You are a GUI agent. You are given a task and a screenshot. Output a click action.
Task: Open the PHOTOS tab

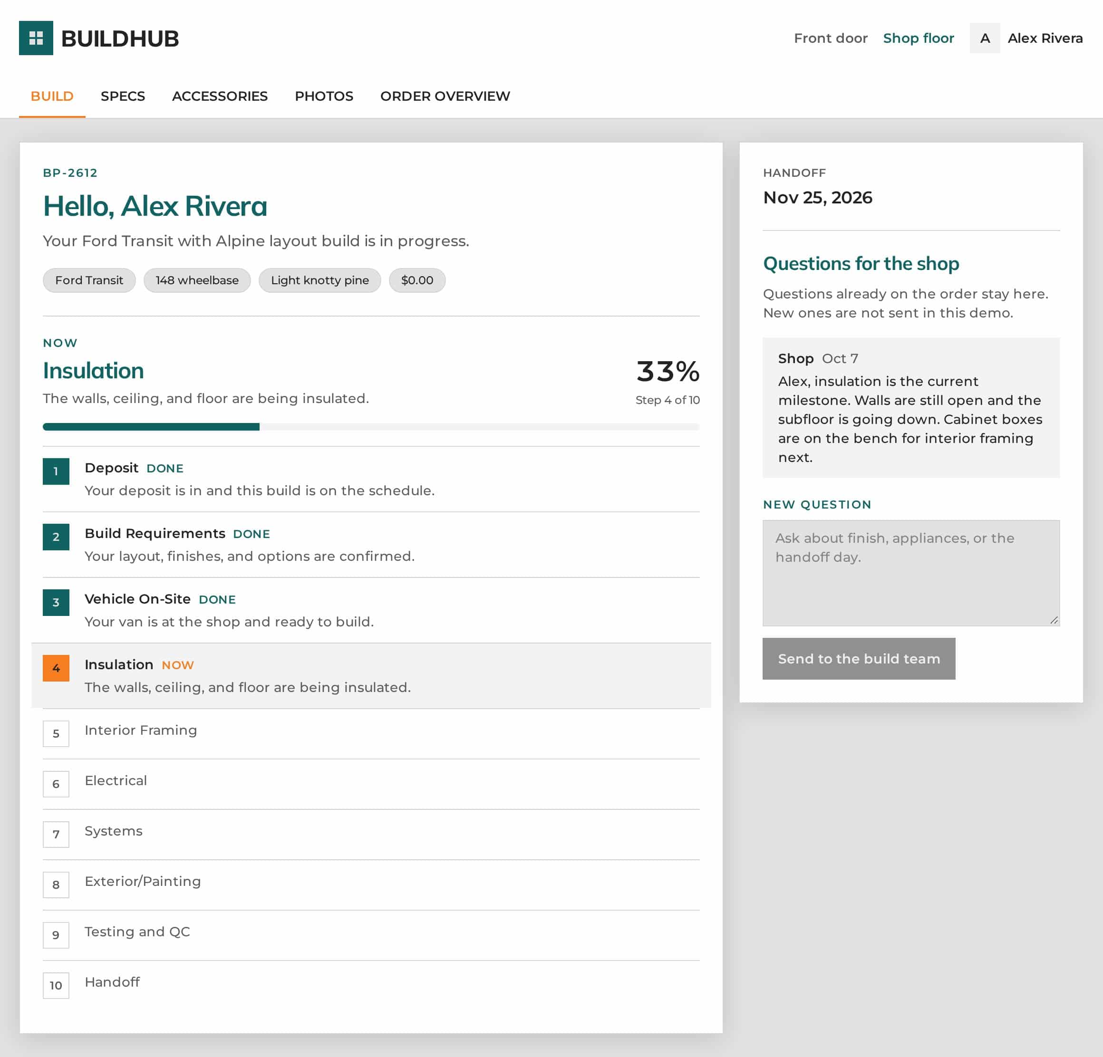tap(324, 96)
